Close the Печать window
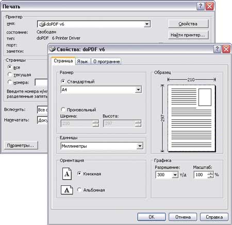The height and width of the screenshot is (225, 232). click(x=210, y=6)
